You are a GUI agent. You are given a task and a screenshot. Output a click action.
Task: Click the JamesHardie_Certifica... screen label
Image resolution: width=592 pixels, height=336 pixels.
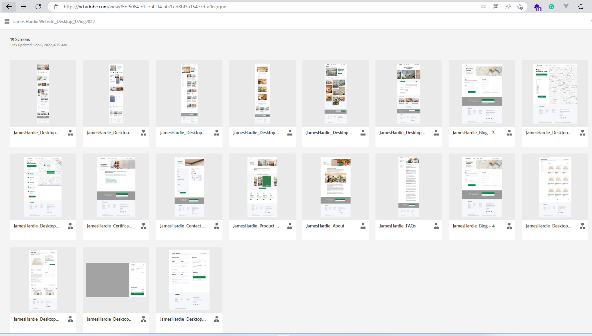point(109,226)
